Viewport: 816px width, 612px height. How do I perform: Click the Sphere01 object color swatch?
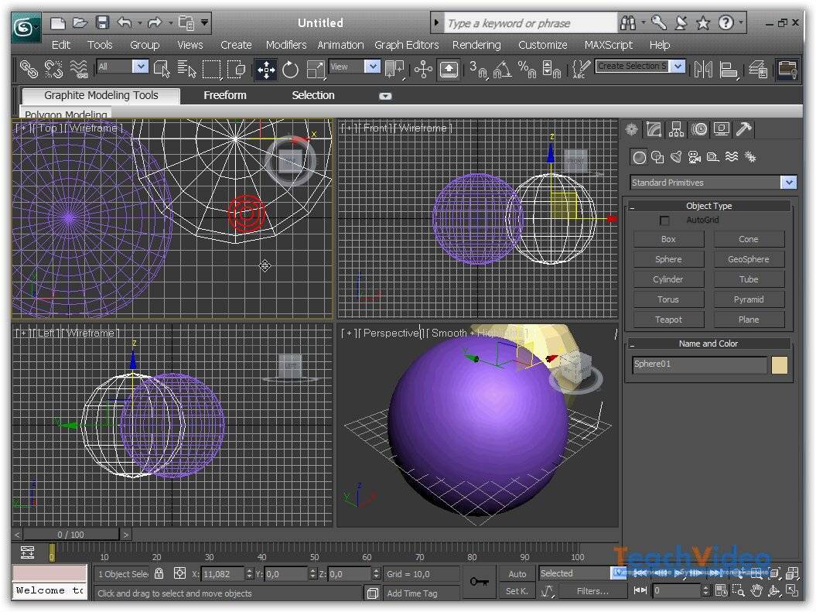point(779,365)
